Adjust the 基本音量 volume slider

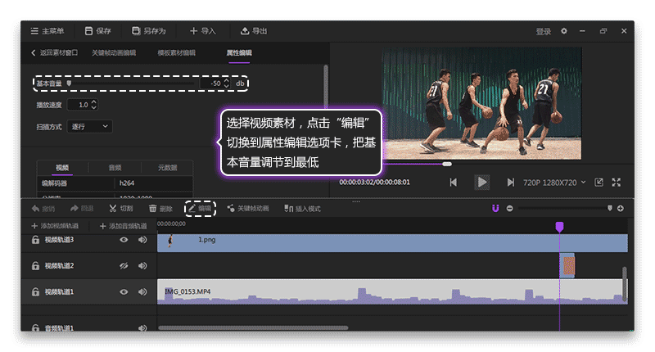click(x=69, y=83)
